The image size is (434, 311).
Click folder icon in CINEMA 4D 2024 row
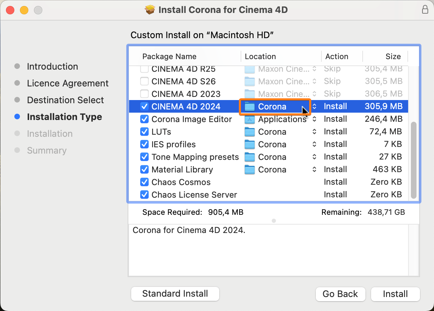[250, 107]
